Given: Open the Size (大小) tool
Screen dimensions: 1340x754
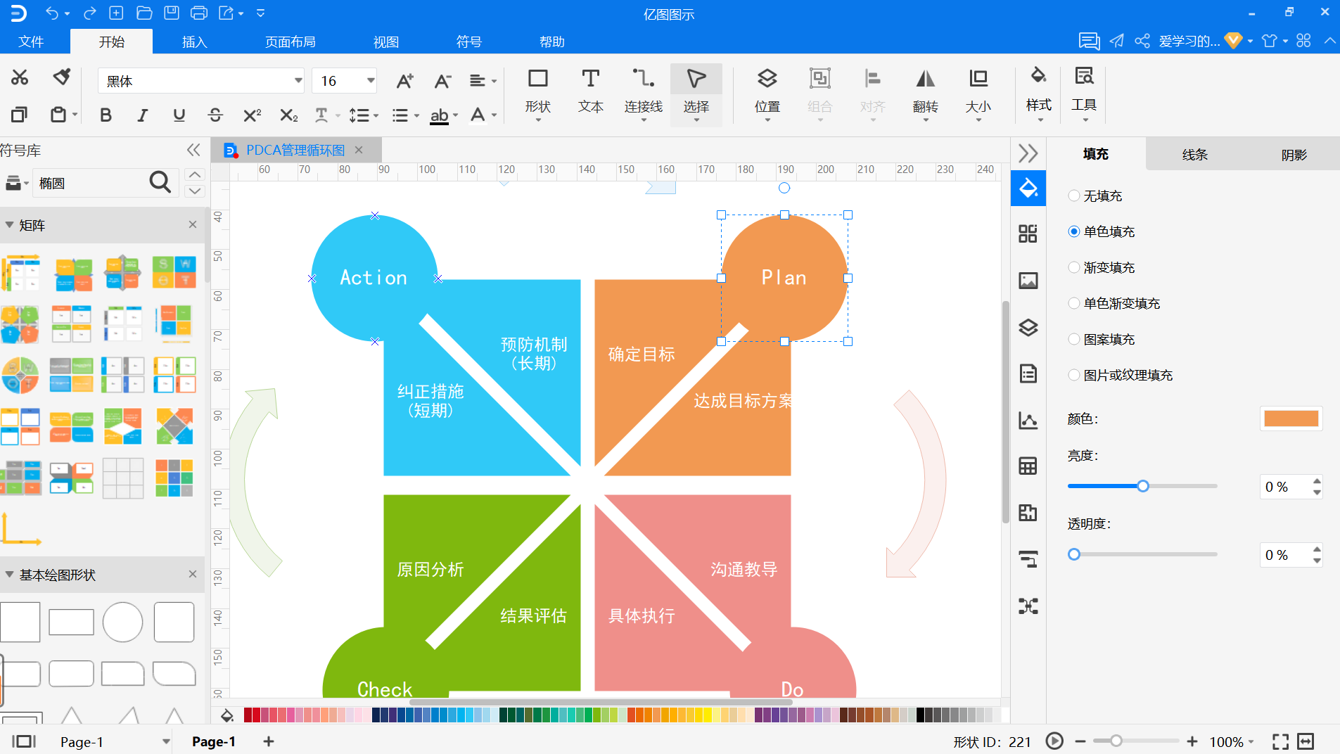Looking at the screenshot, I should tap(978, 94).
